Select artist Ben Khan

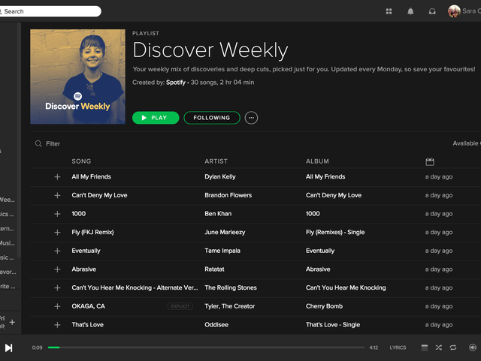(x=218, y=214)
